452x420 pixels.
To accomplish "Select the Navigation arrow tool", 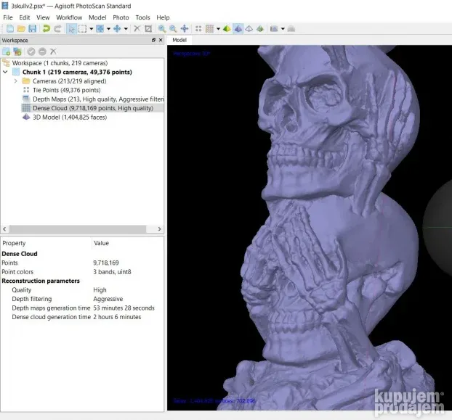I will (x=71, y=29).
